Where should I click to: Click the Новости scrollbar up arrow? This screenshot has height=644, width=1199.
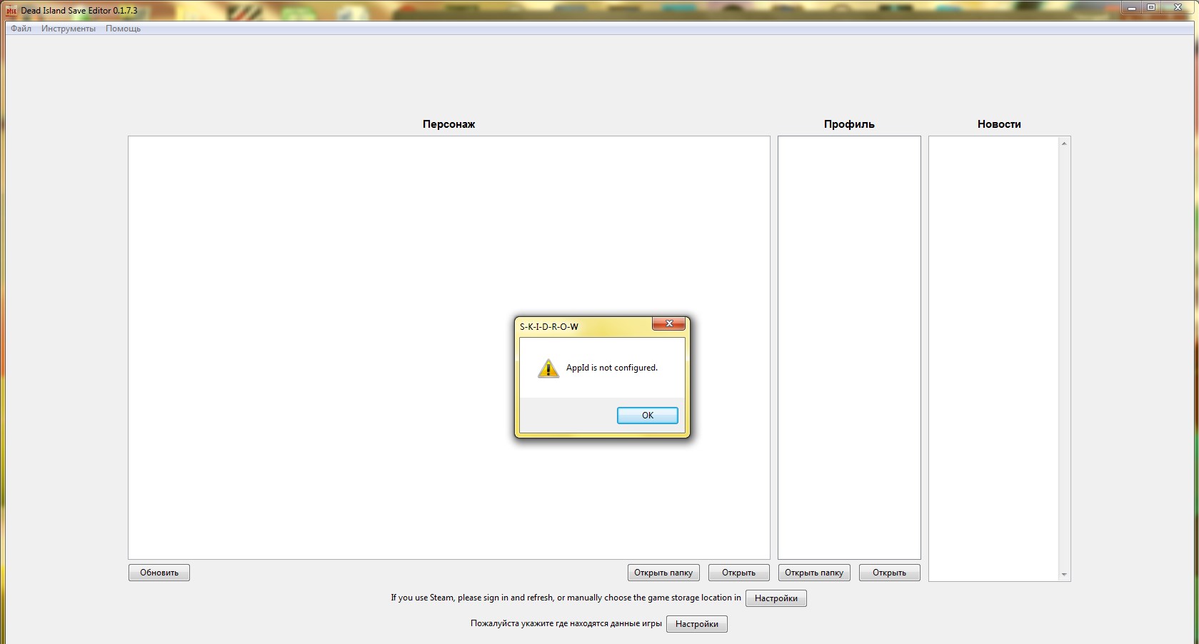point(1064,144)
